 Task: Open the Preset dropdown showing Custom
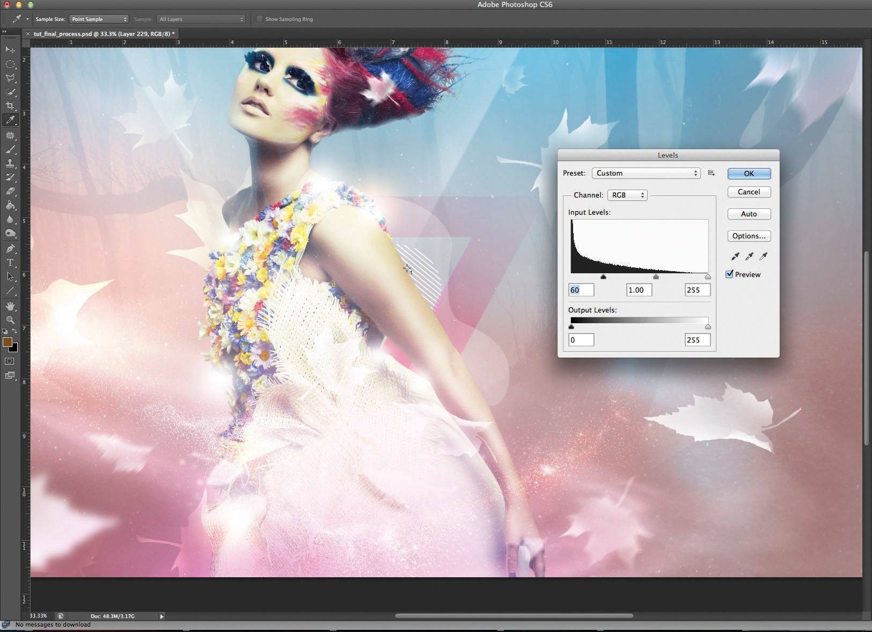[646, 173]
